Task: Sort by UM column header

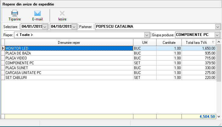Action: click(145, 42)
